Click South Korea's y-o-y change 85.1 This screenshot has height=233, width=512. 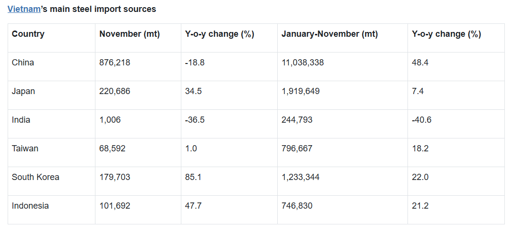193,177
